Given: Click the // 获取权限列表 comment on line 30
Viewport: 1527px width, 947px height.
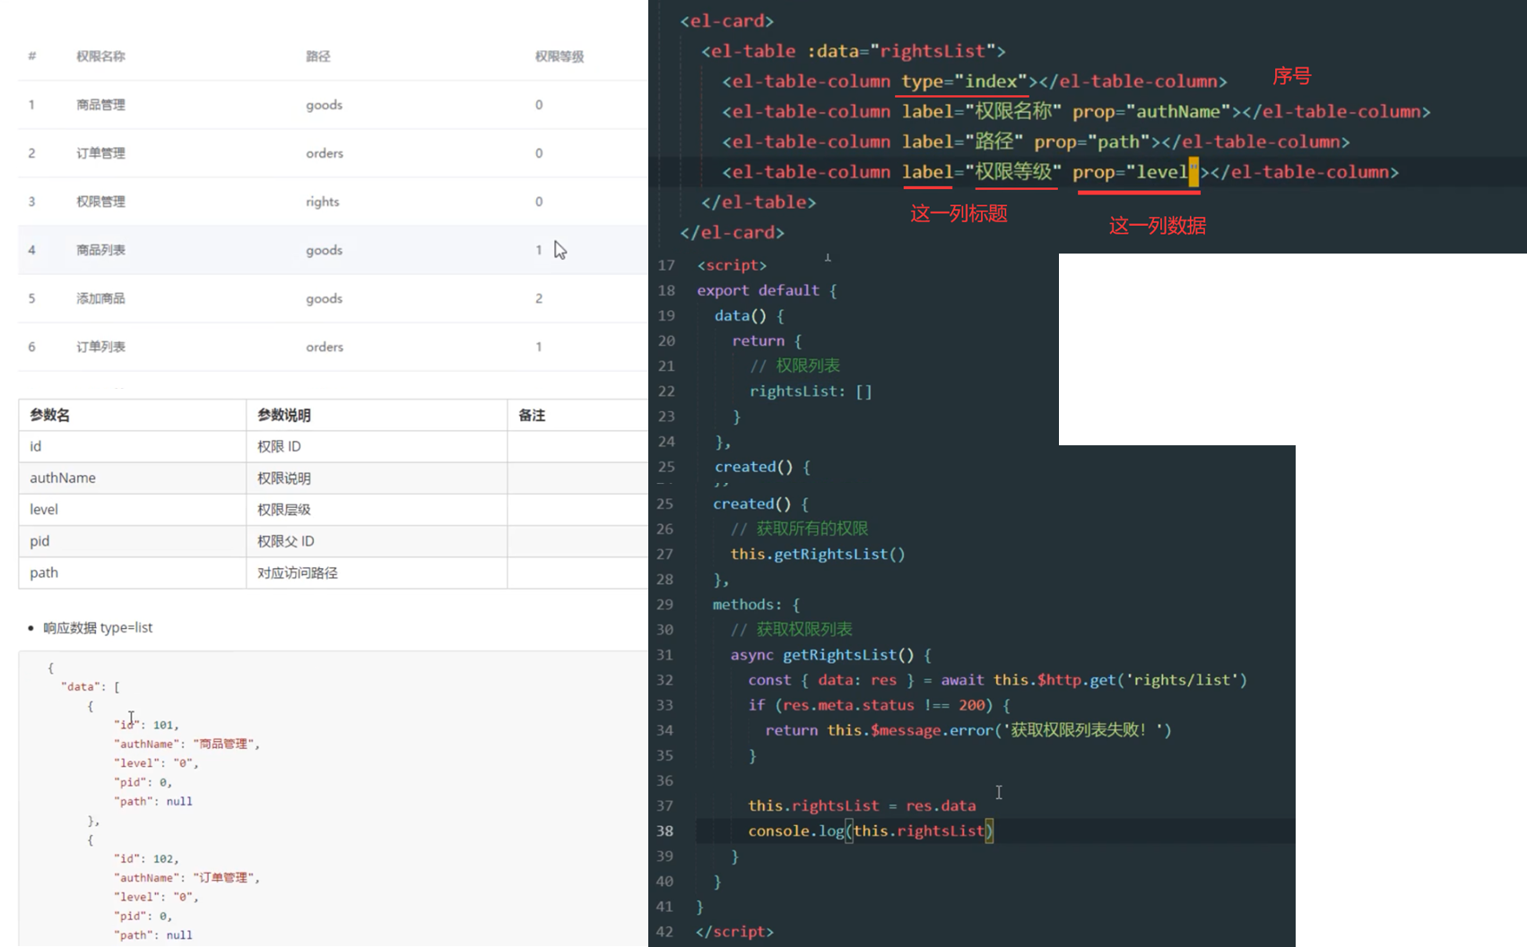Looking at the screenshot, I should pos(792,630).
